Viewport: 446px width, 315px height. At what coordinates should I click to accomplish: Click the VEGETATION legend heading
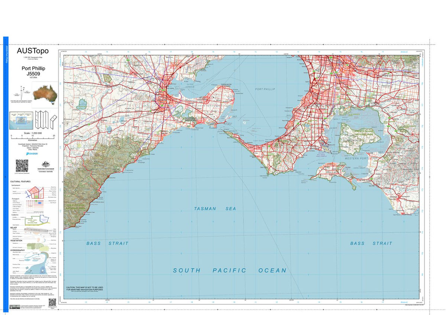click(x=16, y=240)
